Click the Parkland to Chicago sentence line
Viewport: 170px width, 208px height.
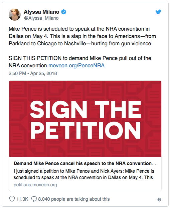80,44
